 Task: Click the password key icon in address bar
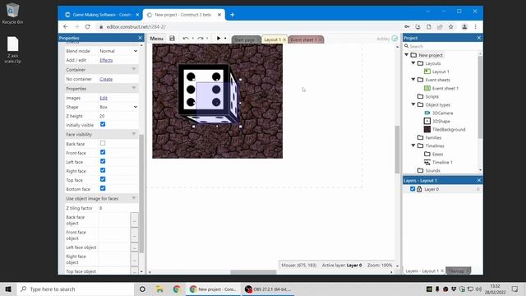point(407,27)
